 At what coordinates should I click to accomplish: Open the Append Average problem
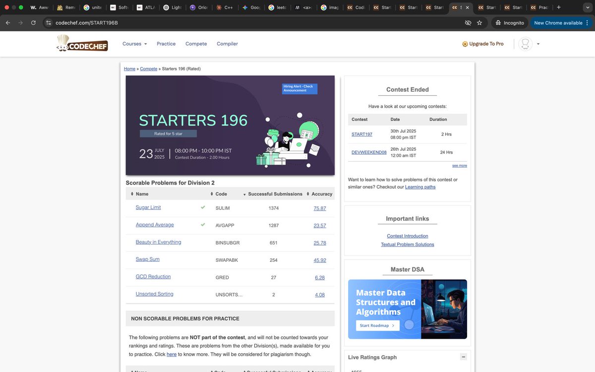[155, 225]
